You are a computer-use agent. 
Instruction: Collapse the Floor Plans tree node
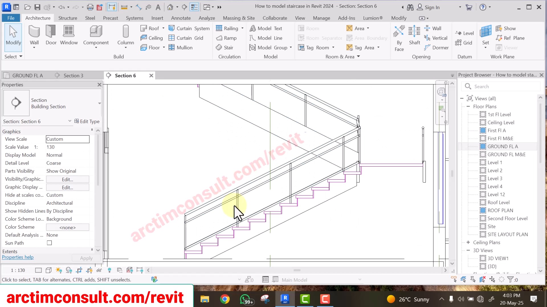click(x=468, y=106)
